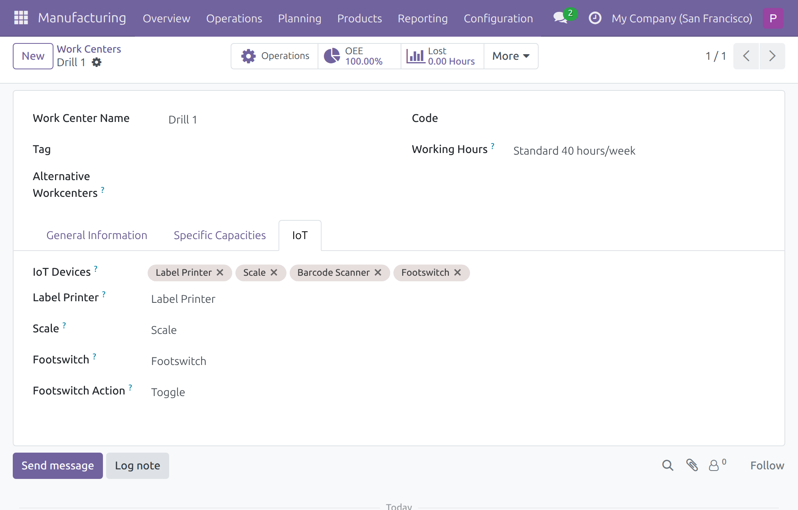This screenshot has width=798, height=510.
Task: Select the IoT tab
Action: pos(300,235)
